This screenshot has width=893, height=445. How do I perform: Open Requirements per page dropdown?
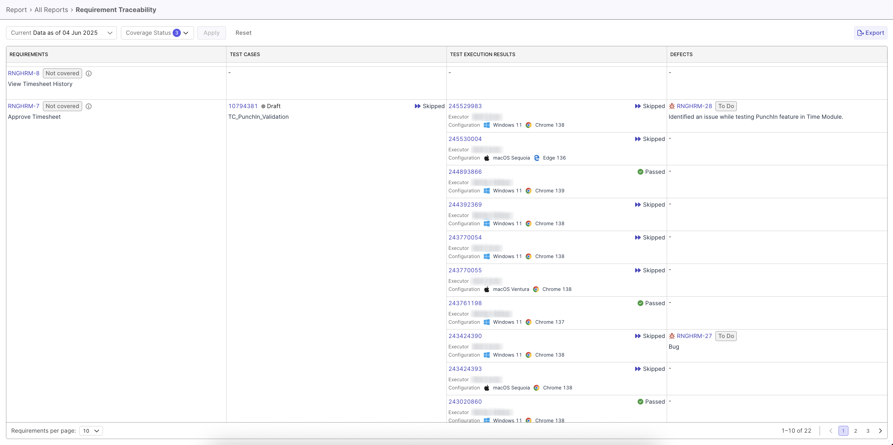pos(91,431)
